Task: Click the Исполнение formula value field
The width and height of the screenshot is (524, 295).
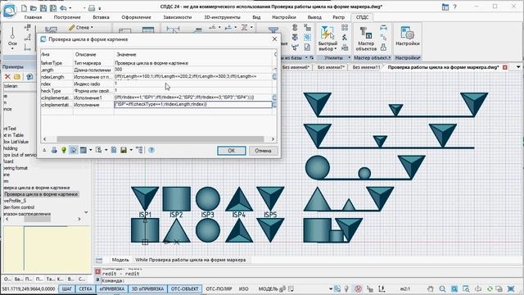Action: tap(193, 104)
